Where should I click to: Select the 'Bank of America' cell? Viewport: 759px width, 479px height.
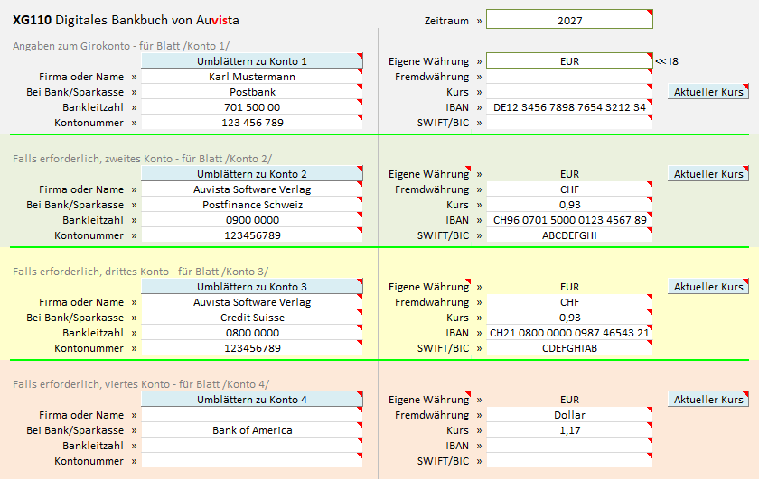[x=251, y=430]
